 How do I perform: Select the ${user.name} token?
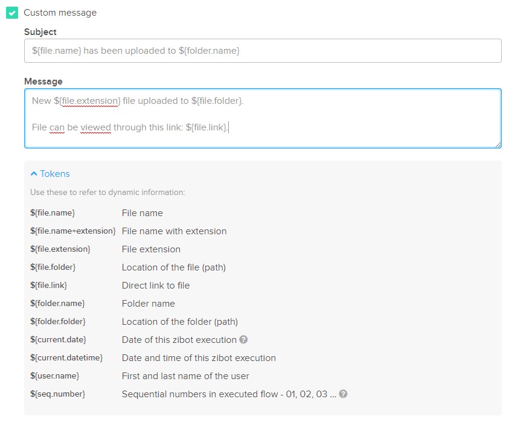click(x=54, y=375)
